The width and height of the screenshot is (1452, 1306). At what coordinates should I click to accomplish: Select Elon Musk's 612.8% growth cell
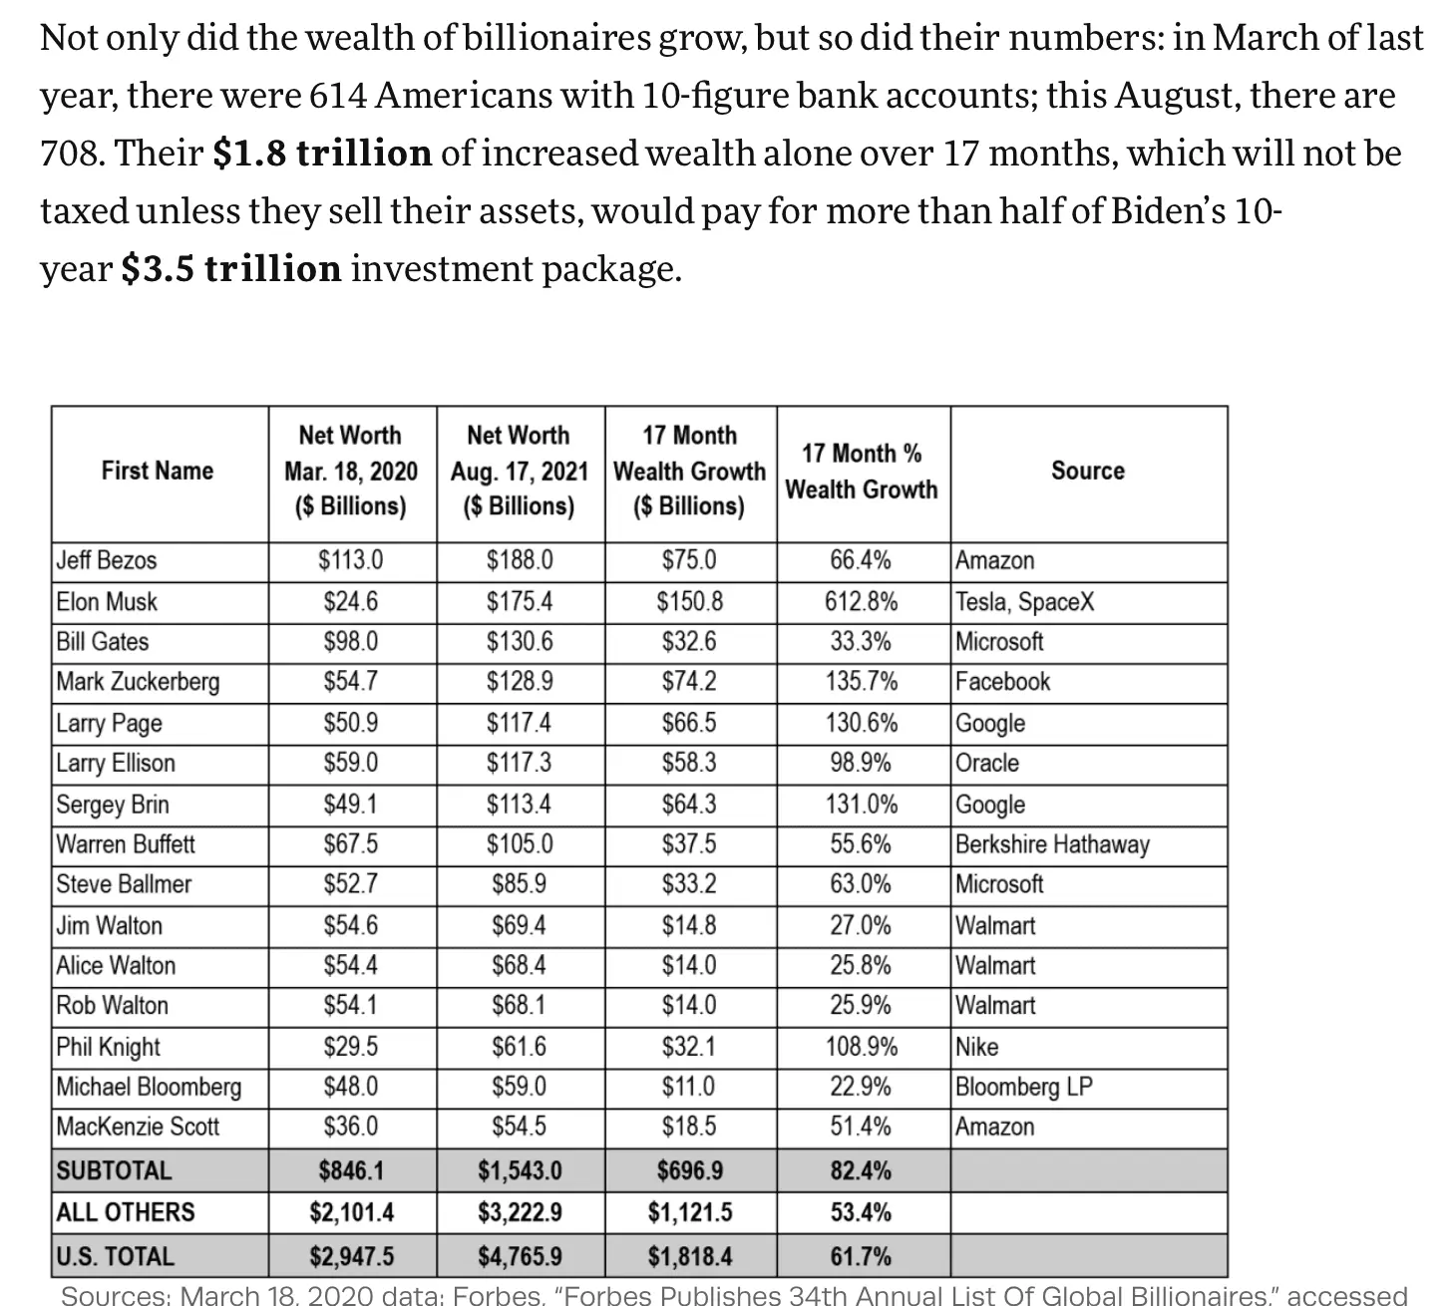pyautogui.click(x=862, y=602)
